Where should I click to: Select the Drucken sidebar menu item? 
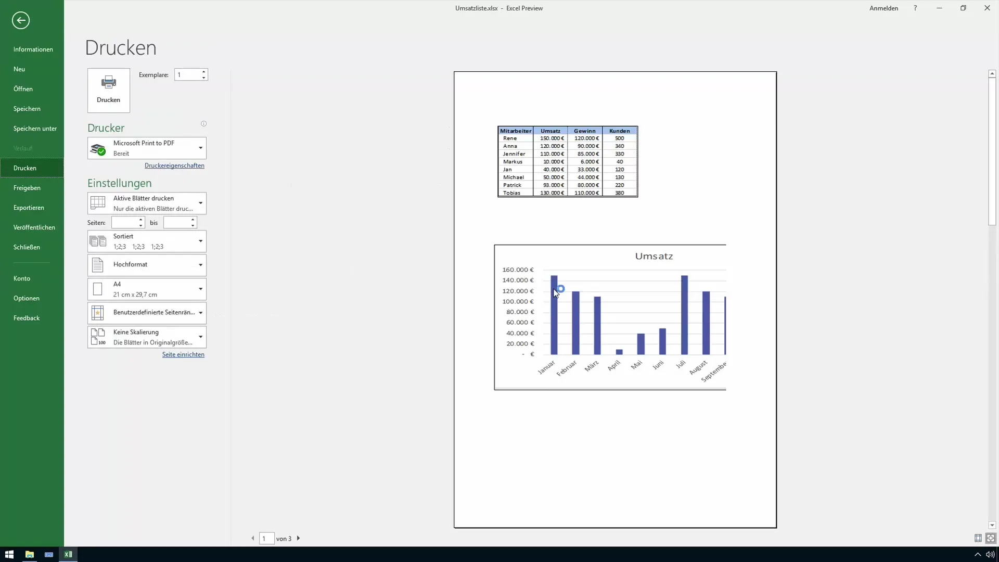point(24,168)
